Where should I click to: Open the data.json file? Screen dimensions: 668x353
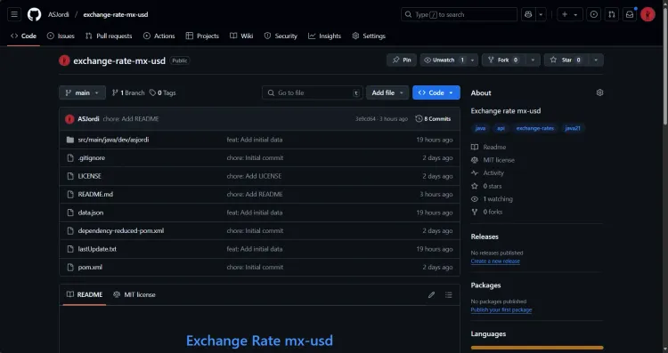90,213
